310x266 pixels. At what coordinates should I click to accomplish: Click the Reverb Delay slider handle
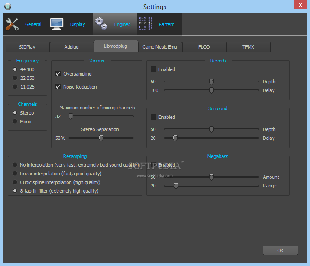tap(211, 90)
